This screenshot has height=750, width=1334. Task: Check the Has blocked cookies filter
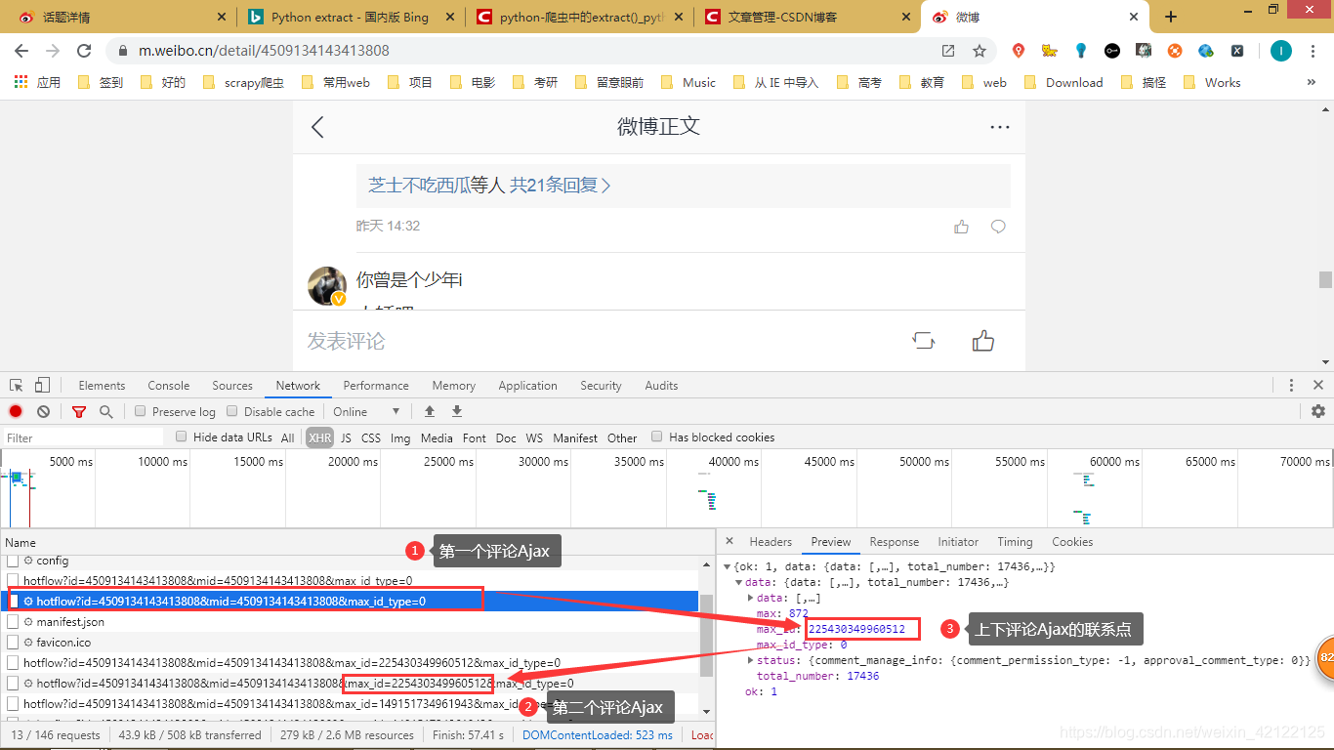[656, 437]
